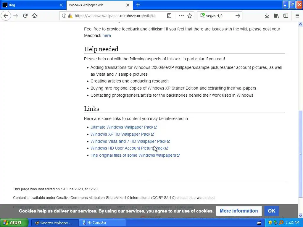Click the Help needed heading
303x227 pixels.
coord(101,49)
